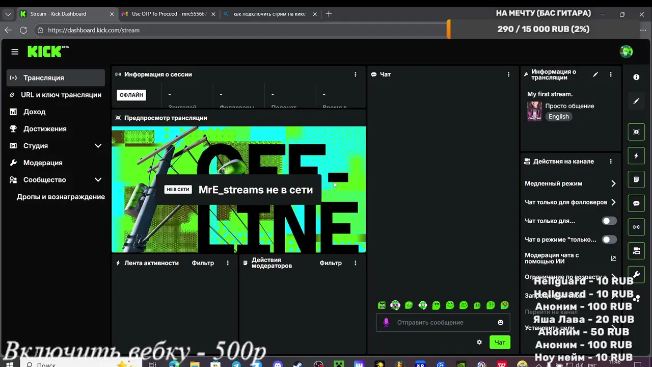Toggle chat bubble widget icon in sidebar
The height and width of the screenshot is (367, 652).
tap(636, 203)
